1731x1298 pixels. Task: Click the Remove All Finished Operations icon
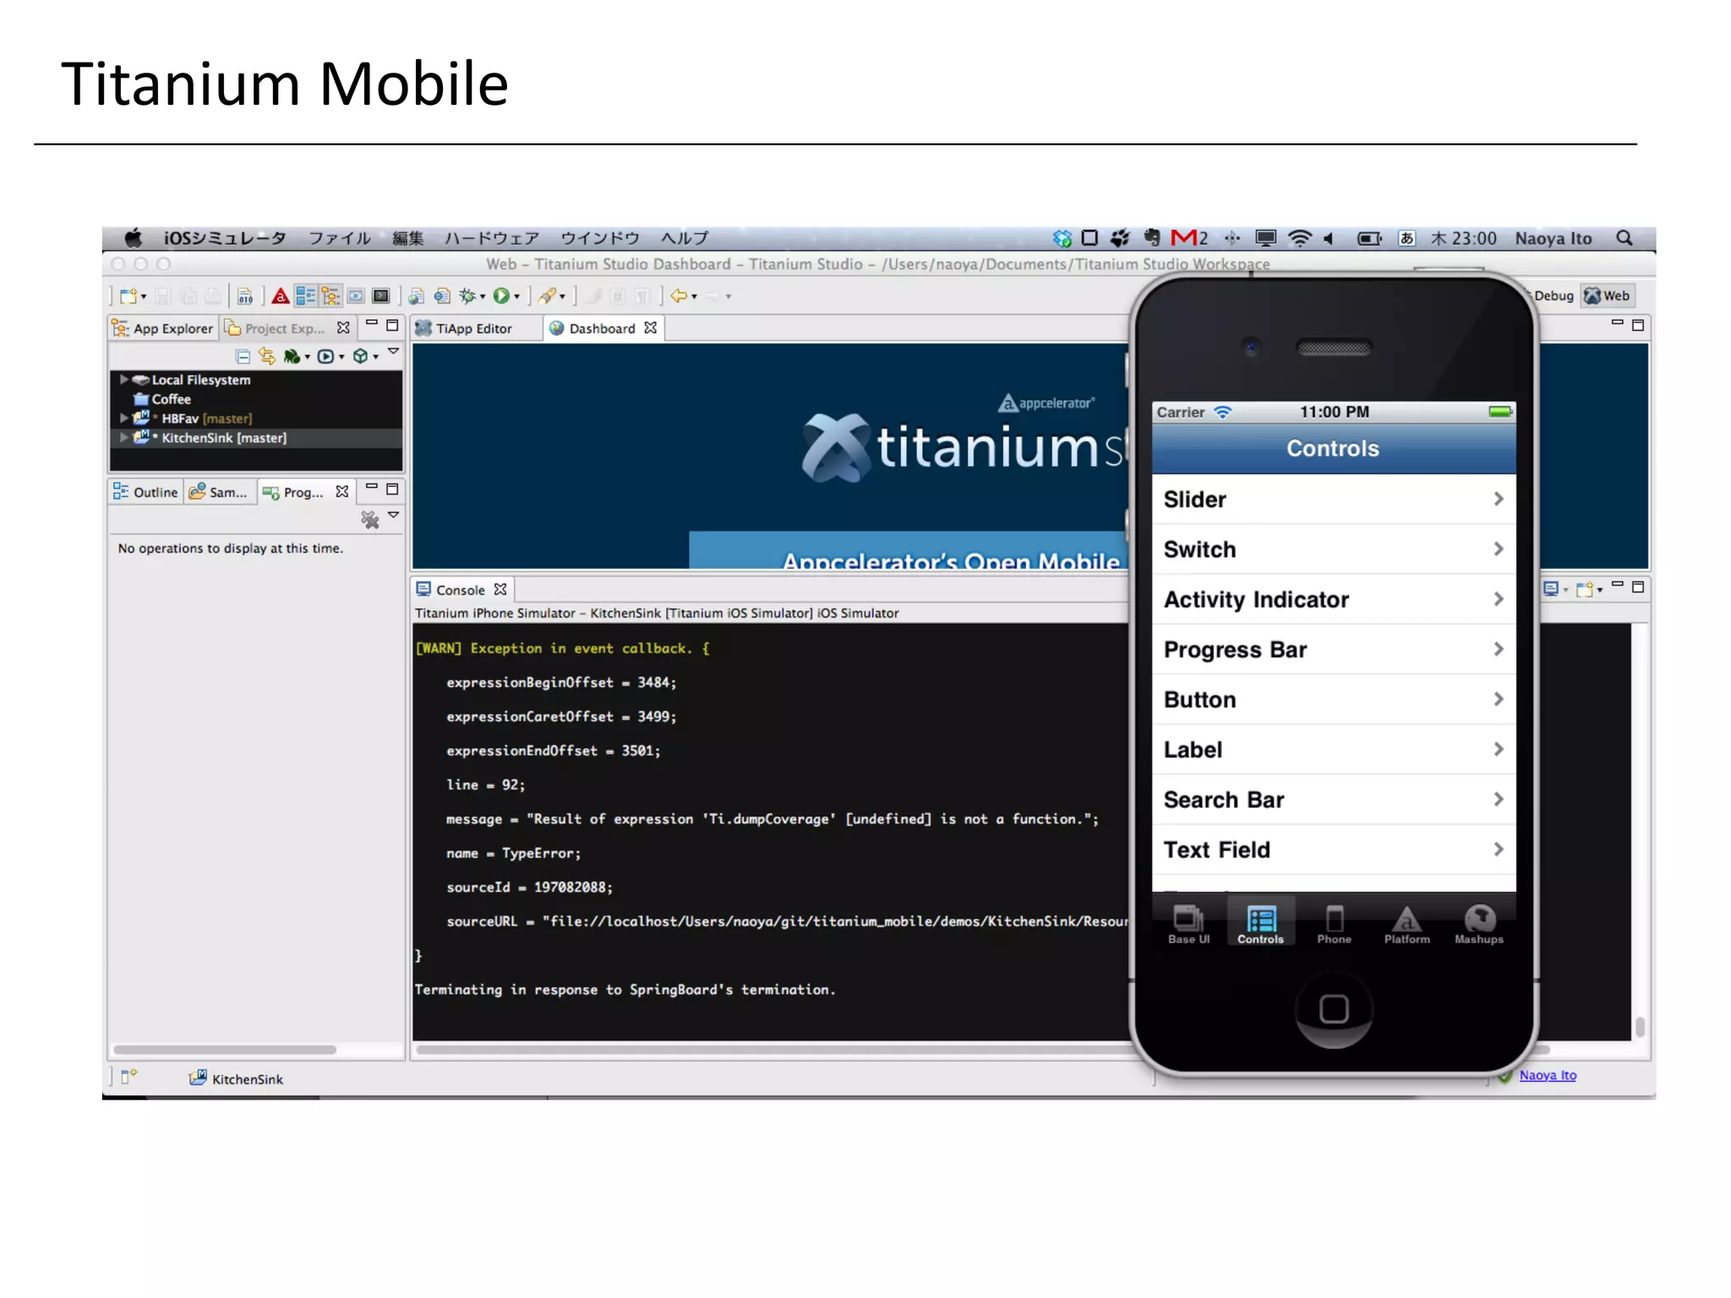coord(370,520)
